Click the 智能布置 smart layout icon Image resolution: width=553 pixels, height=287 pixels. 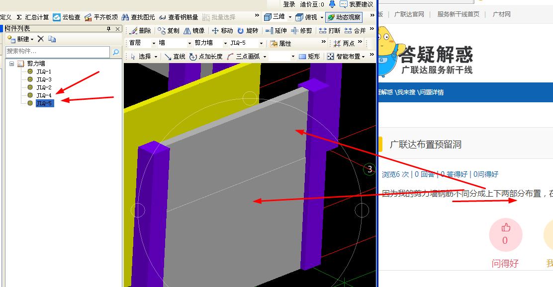click(x=331, y=56)
